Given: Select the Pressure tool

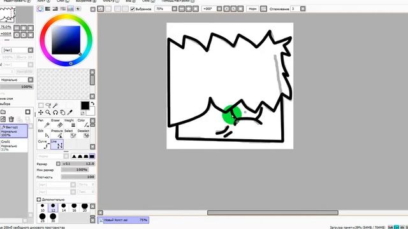Looking at the screenshot, I should pos(57,134).
